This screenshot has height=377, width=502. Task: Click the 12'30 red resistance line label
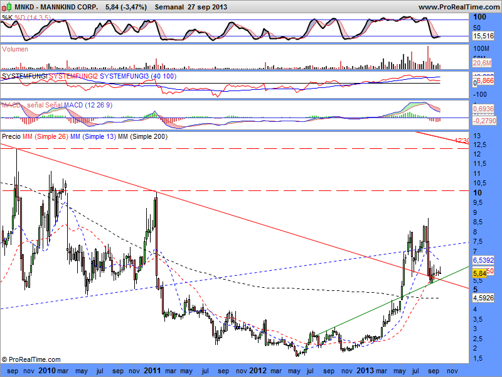(462, 140)
